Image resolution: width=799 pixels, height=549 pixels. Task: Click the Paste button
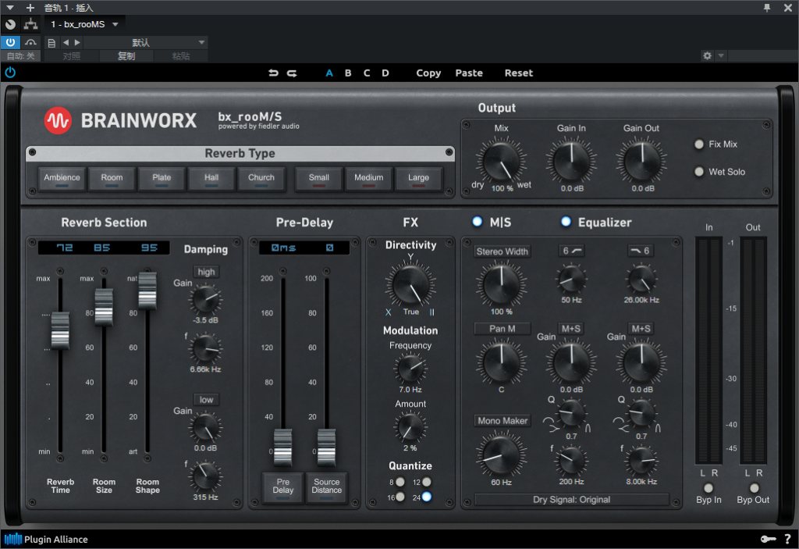[x=469, y=73]
